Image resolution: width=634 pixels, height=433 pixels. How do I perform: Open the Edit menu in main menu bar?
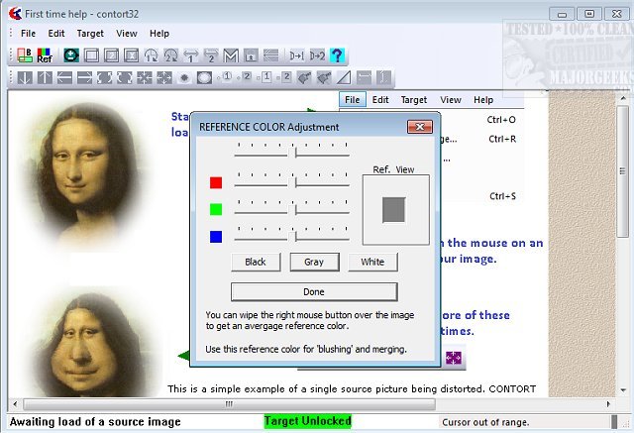click(56, 34)
